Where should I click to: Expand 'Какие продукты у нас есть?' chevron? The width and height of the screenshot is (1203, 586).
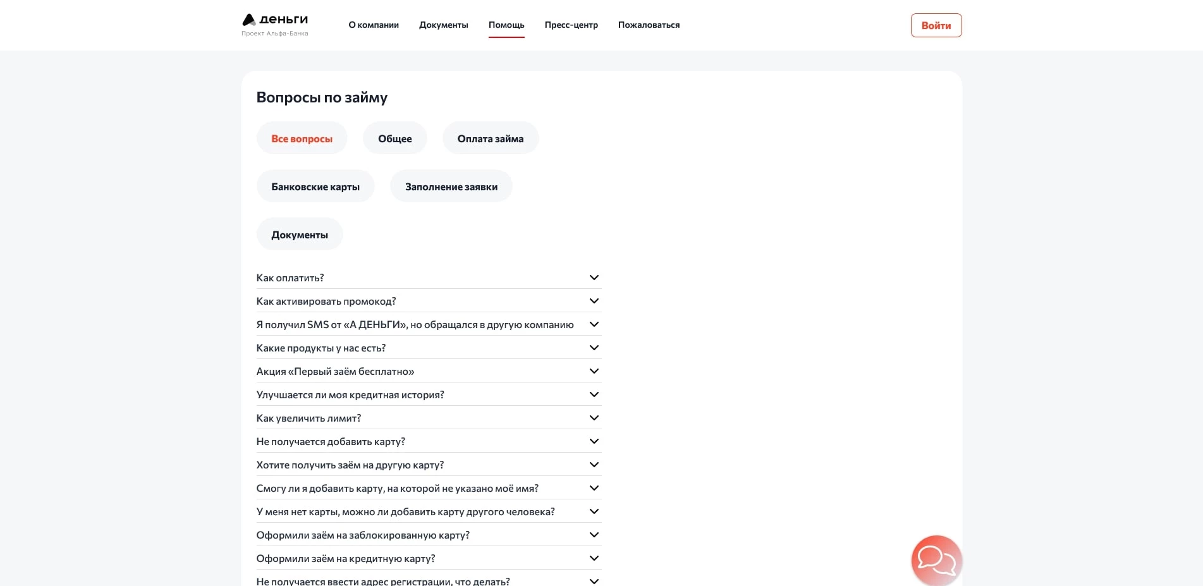594,348
